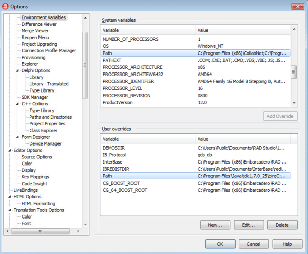Image resolution: width=308 pixels, height=254 pixels.
Task: Click the New... button
Action: (x=215, y=225)
